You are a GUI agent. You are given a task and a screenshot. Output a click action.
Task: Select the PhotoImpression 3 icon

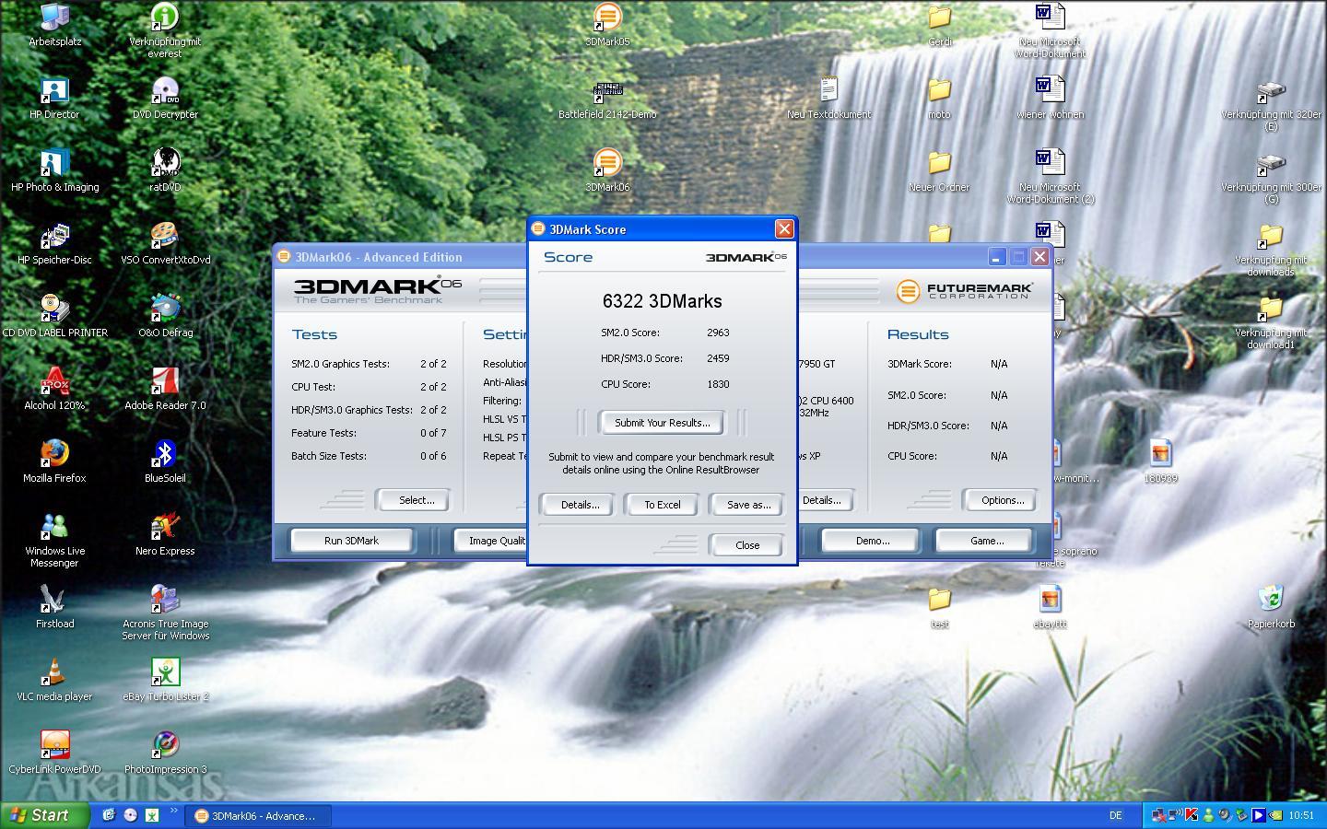point(165,753)
